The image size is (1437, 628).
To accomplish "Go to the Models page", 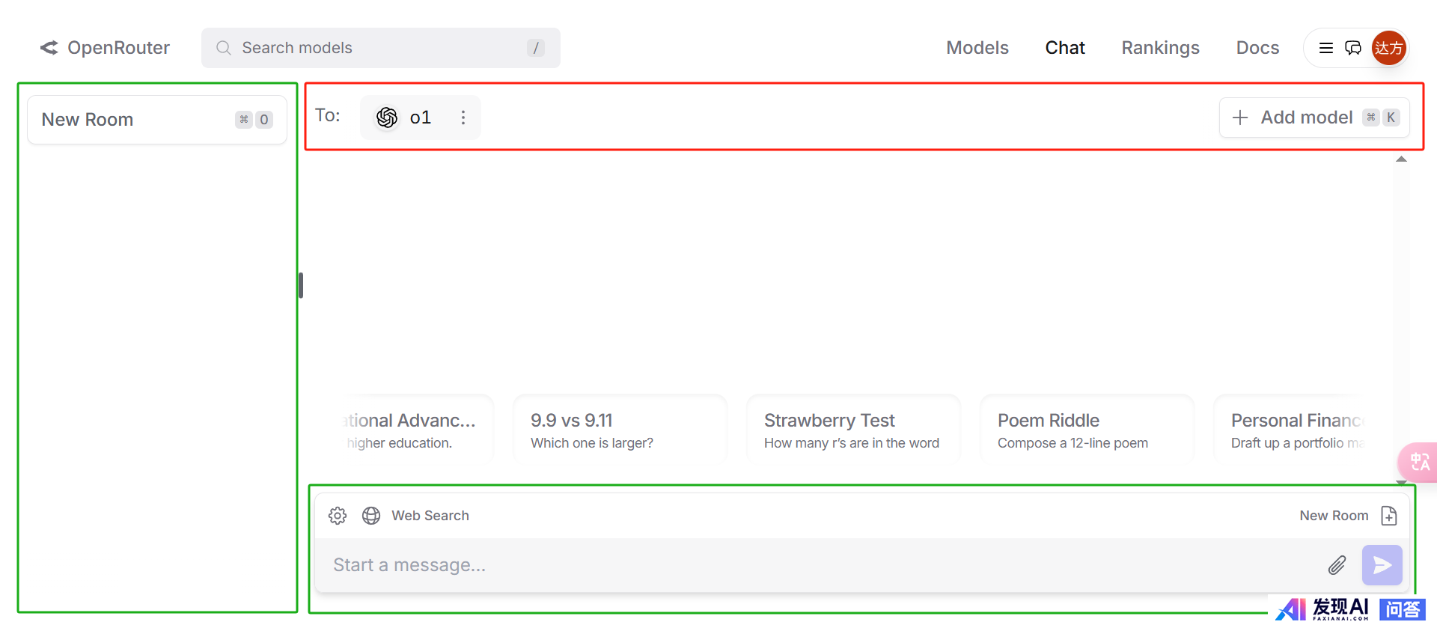I will click(977, 48).
